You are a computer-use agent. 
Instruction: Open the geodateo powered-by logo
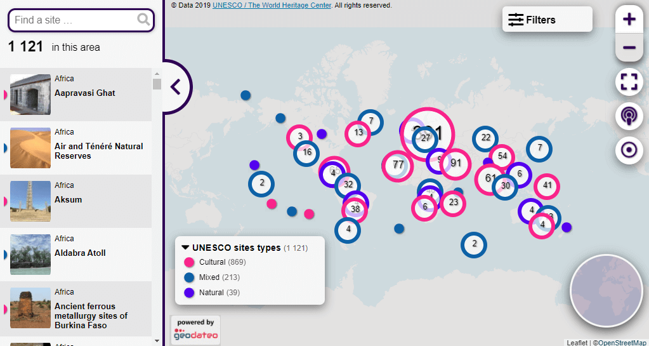(195, 330)
